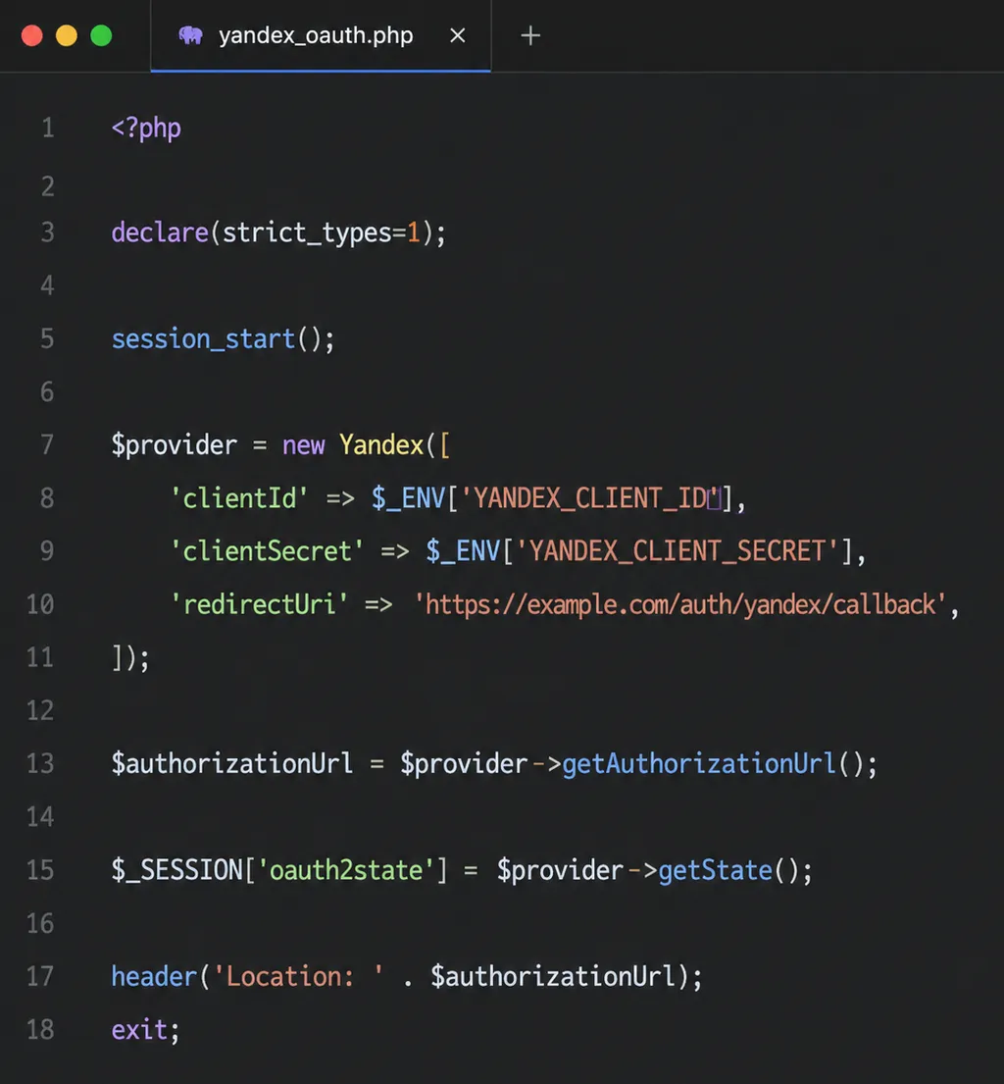
Task: Click the getAuthorizationUrl method call
Action: coord(699,764)
